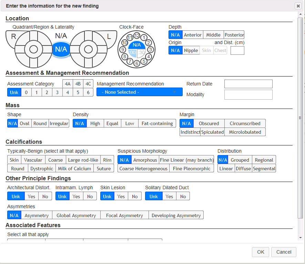The image size is (305, 264).
Task: Open the Management Recommendation dropdown
Action: pyautogui.click(x=139, y=92)
